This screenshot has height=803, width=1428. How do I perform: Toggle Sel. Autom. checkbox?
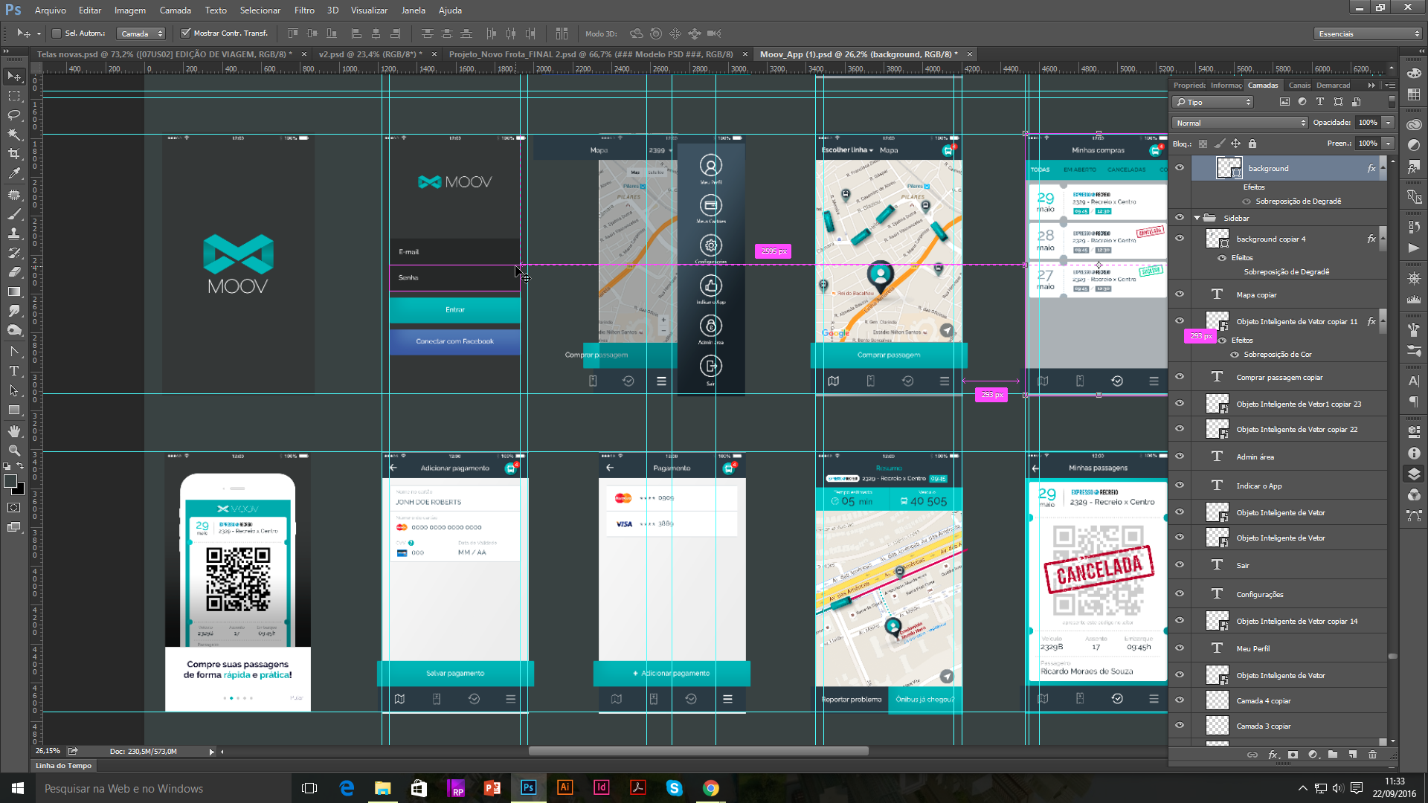point(56,33)
